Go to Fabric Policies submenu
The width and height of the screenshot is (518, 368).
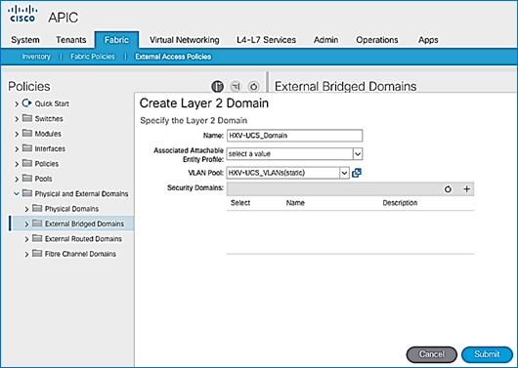(x=93, y=57)
